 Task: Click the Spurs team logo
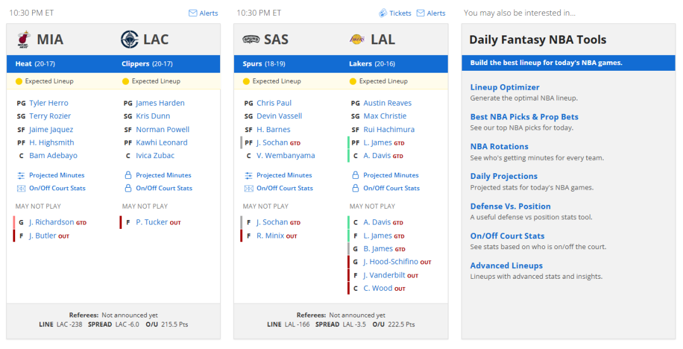(251, 40)
